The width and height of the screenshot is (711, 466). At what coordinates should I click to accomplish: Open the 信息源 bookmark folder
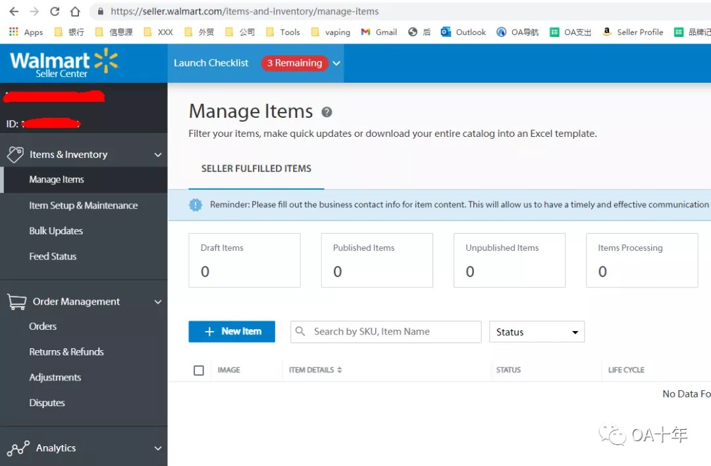115,32
